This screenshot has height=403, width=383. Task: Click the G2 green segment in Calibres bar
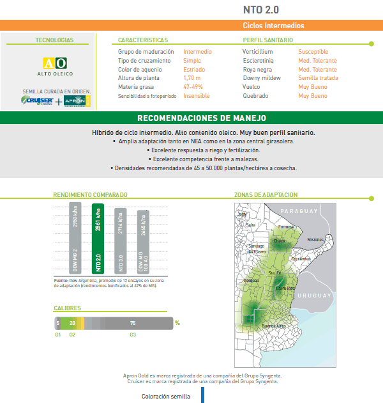pyautogui.click(x=72, y=323)
